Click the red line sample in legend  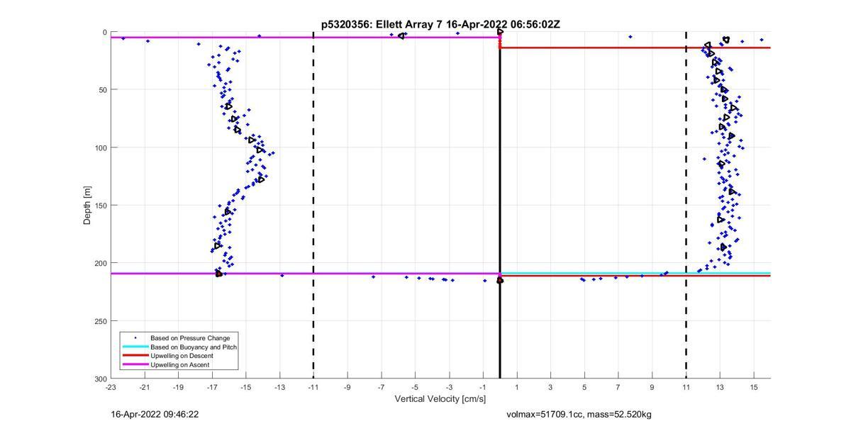tap(135, 356)
